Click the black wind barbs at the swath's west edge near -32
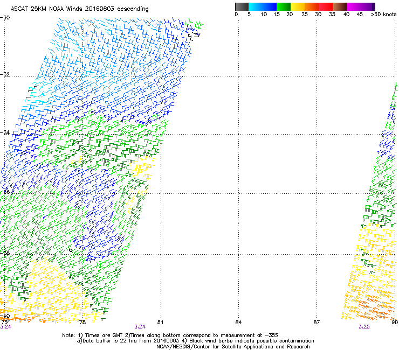The height and width of the screenshot is (350, 399). (32, 92)
